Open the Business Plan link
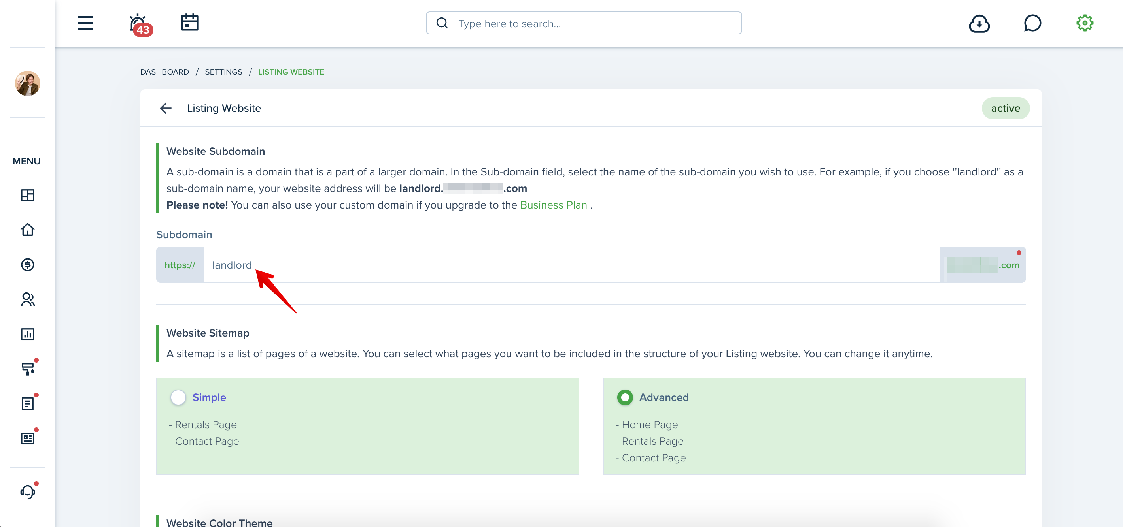This screenshot has height=527, width=1123. point(553,205)
